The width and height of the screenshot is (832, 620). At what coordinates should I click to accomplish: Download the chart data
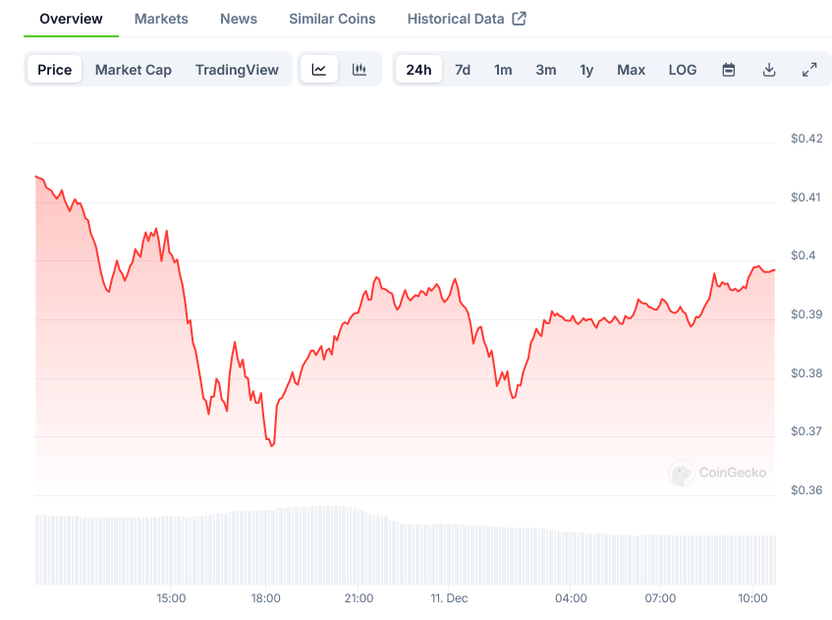point(769,70)
